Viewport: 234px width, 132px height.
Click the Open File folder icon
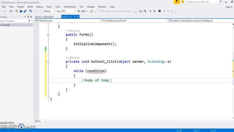(17, 11)
